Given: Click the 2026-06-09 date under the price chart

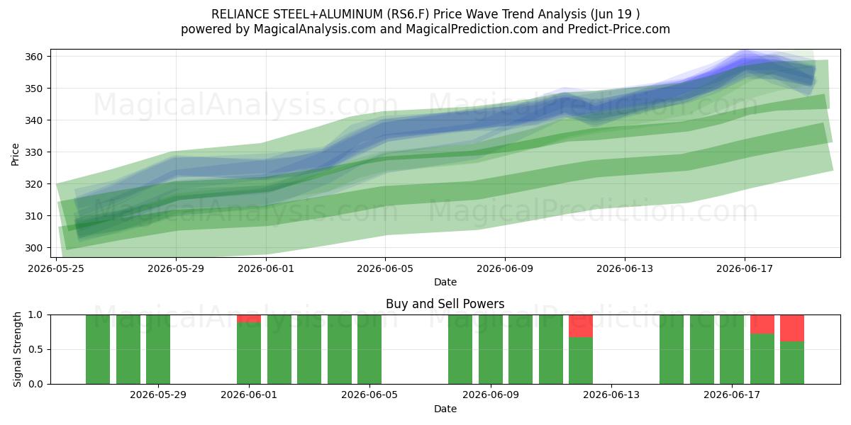Looking at the screenshot, I should pyautogui.click(x=505, y=268).
